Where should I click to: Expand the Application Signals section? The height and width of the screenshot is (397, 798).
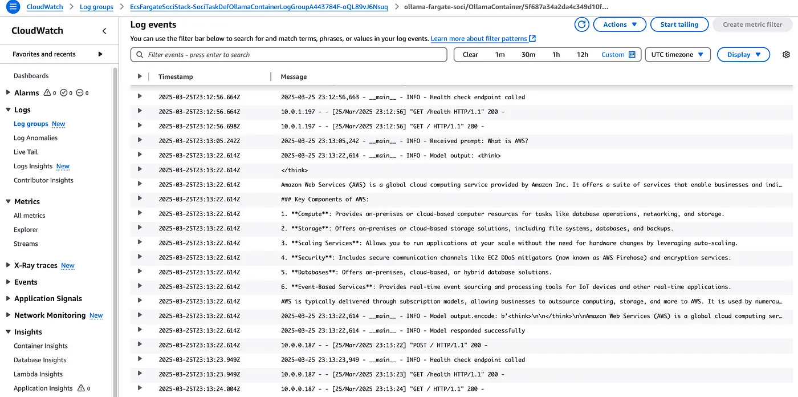[x=8, y=298]
